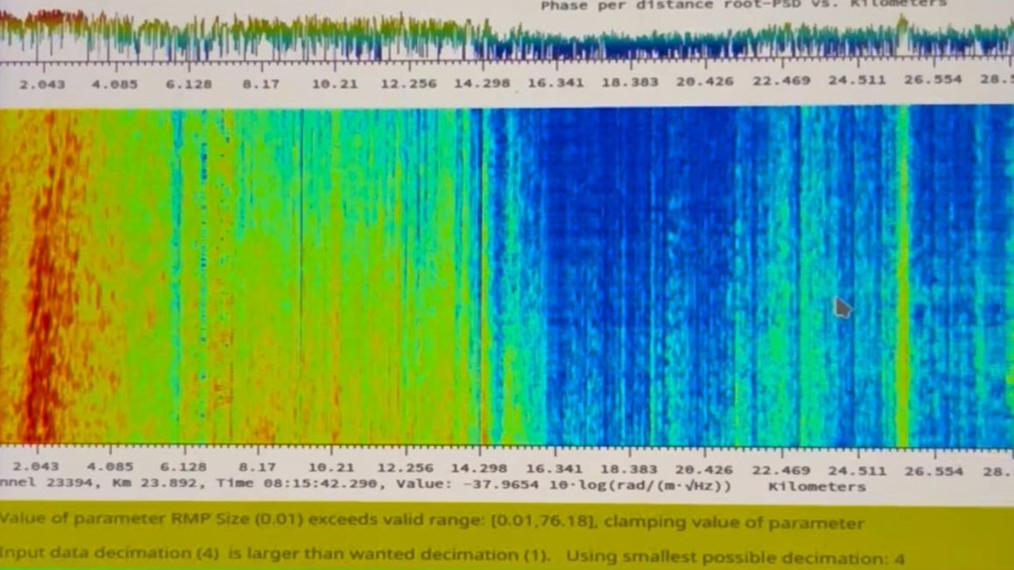The height and width of the screenshot is (570, 1014).
Task: Click the 10.21 label on the top axis
Action: click(334, 84)
